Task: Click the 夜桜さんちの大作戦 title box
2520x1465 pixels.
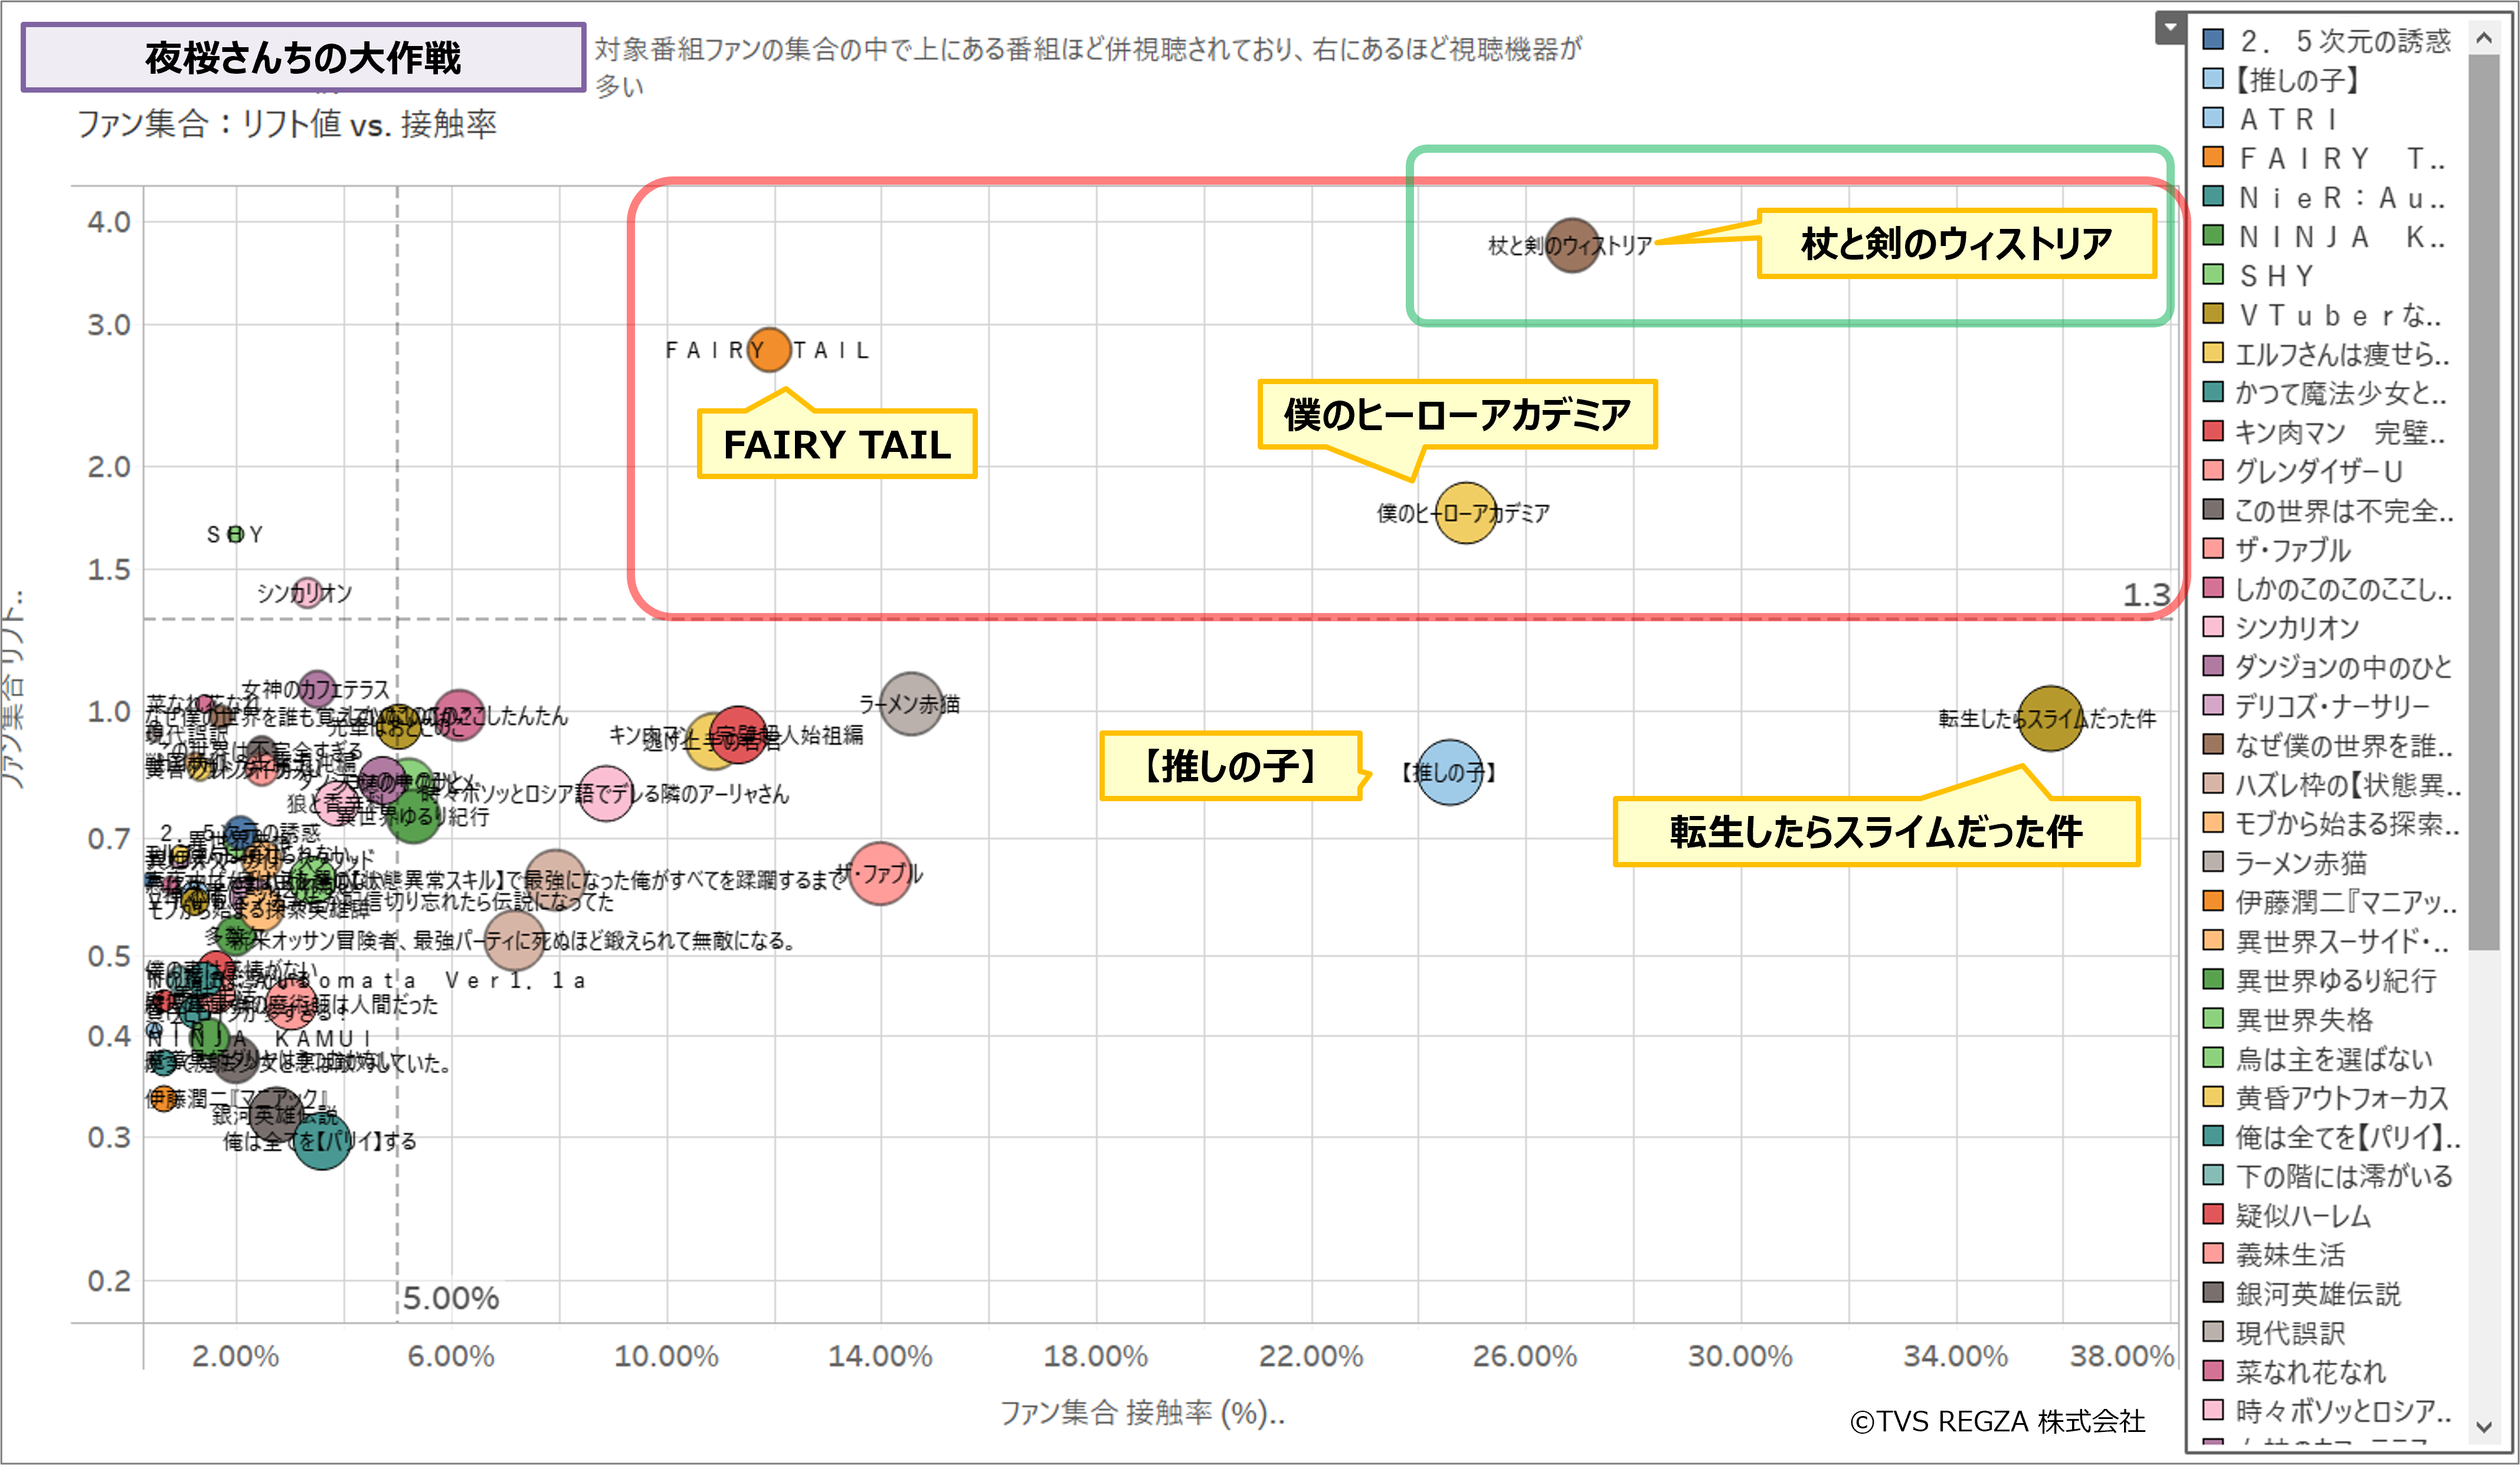Action: [x=303, y=58]
